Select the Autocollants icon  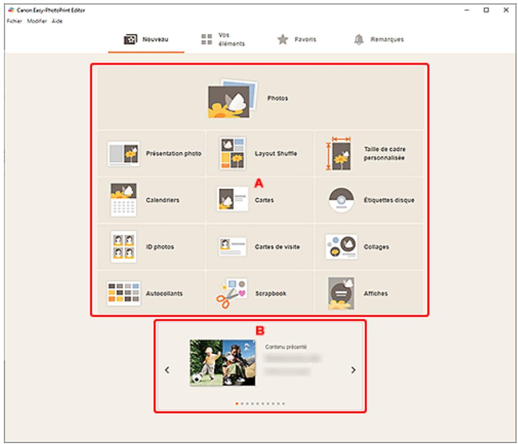tap(123, 294)
